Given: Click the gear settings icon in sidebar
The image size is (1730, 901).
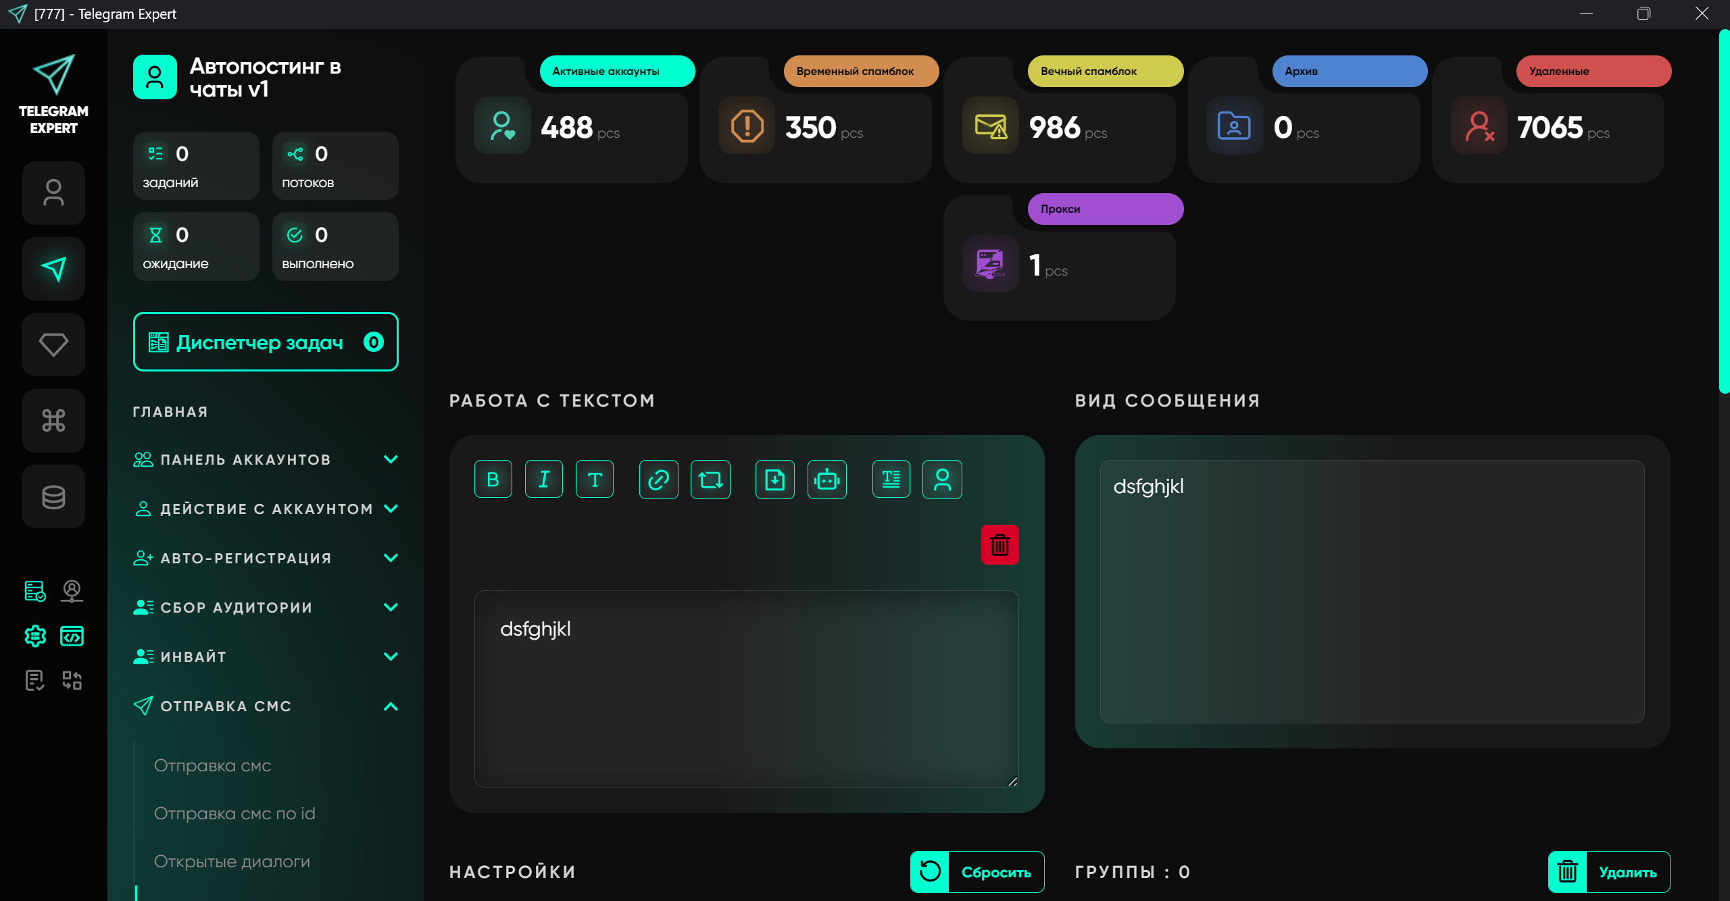Looking at the screenshot, I should (x=35, y=636).
